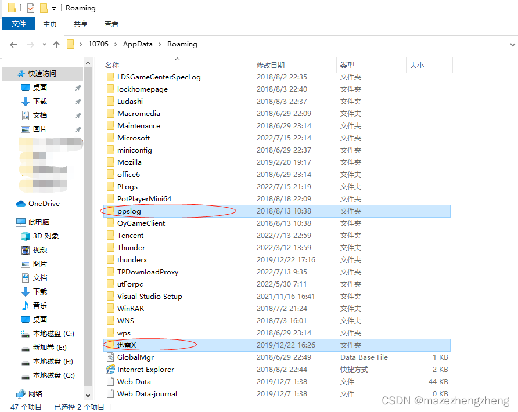This screenshot has width=518, height=412.
Task: Select the QyGameClient folder name
Action: coord(141,223)
